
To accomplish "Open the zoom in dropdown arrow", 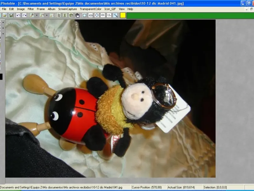I will click(x=37, y=15).
